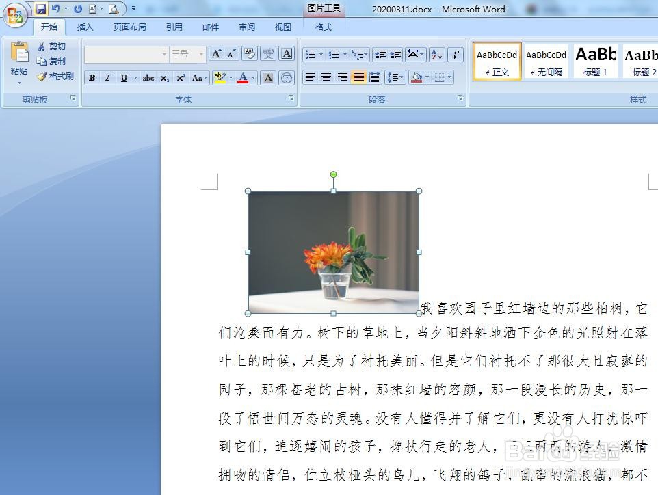Toggle Bold formatting

(92, 77)
